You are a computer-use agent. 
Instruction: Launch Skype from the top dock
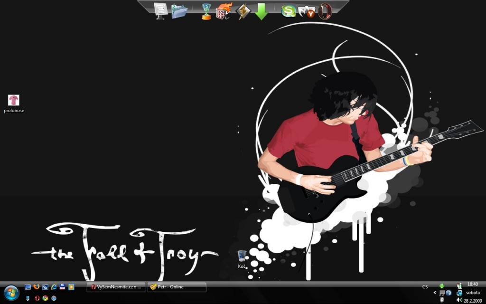click(288, 11)
